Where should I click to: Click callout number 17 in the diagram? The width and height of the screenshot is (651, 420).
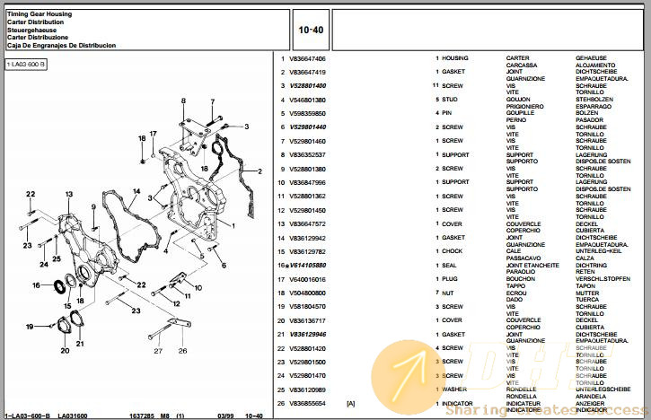[x=154, y=134]
